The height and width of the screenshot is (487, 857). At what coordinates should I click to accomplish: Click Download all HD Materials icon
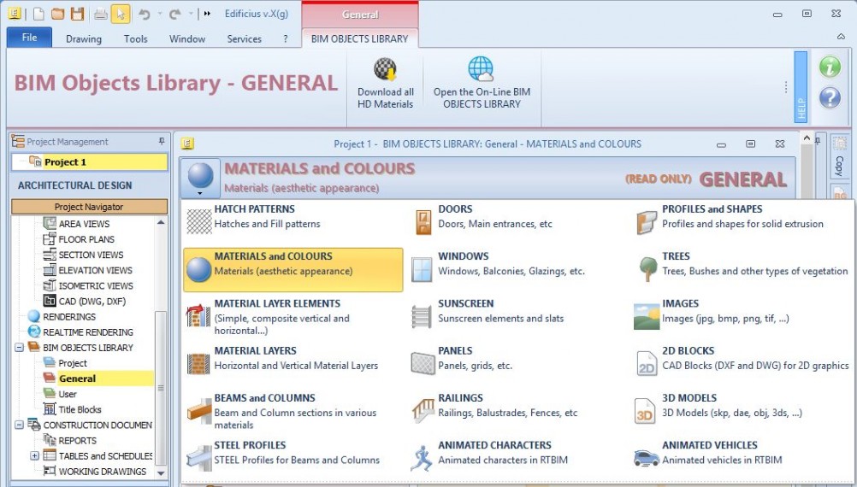tap(386, 69)
